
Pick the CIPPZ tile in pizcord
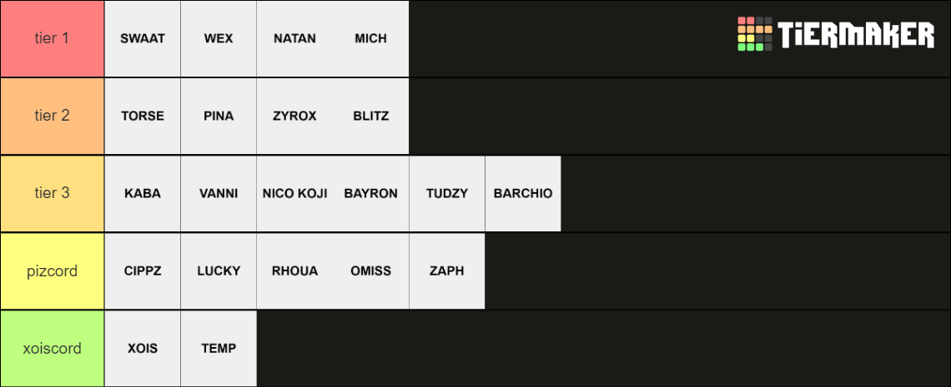(143, 270)
